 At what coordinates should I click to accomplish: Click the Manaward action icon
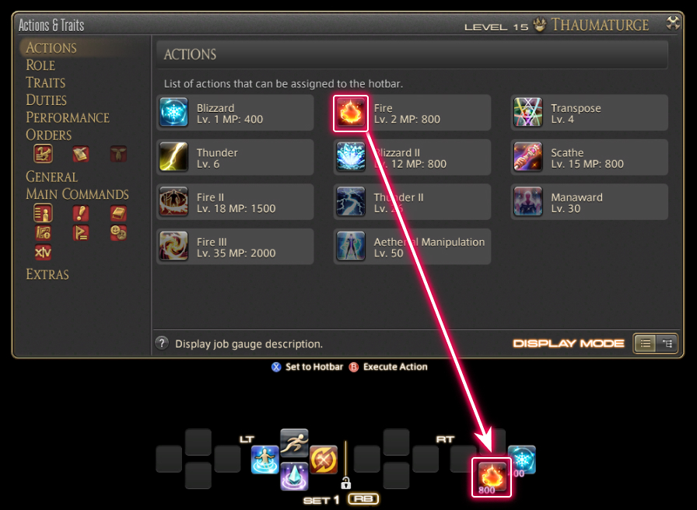click(527, 201)
